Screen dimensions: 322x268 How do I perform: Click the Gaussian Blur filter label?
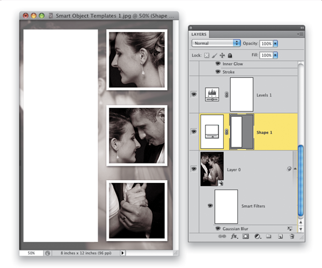click(236, 229)
